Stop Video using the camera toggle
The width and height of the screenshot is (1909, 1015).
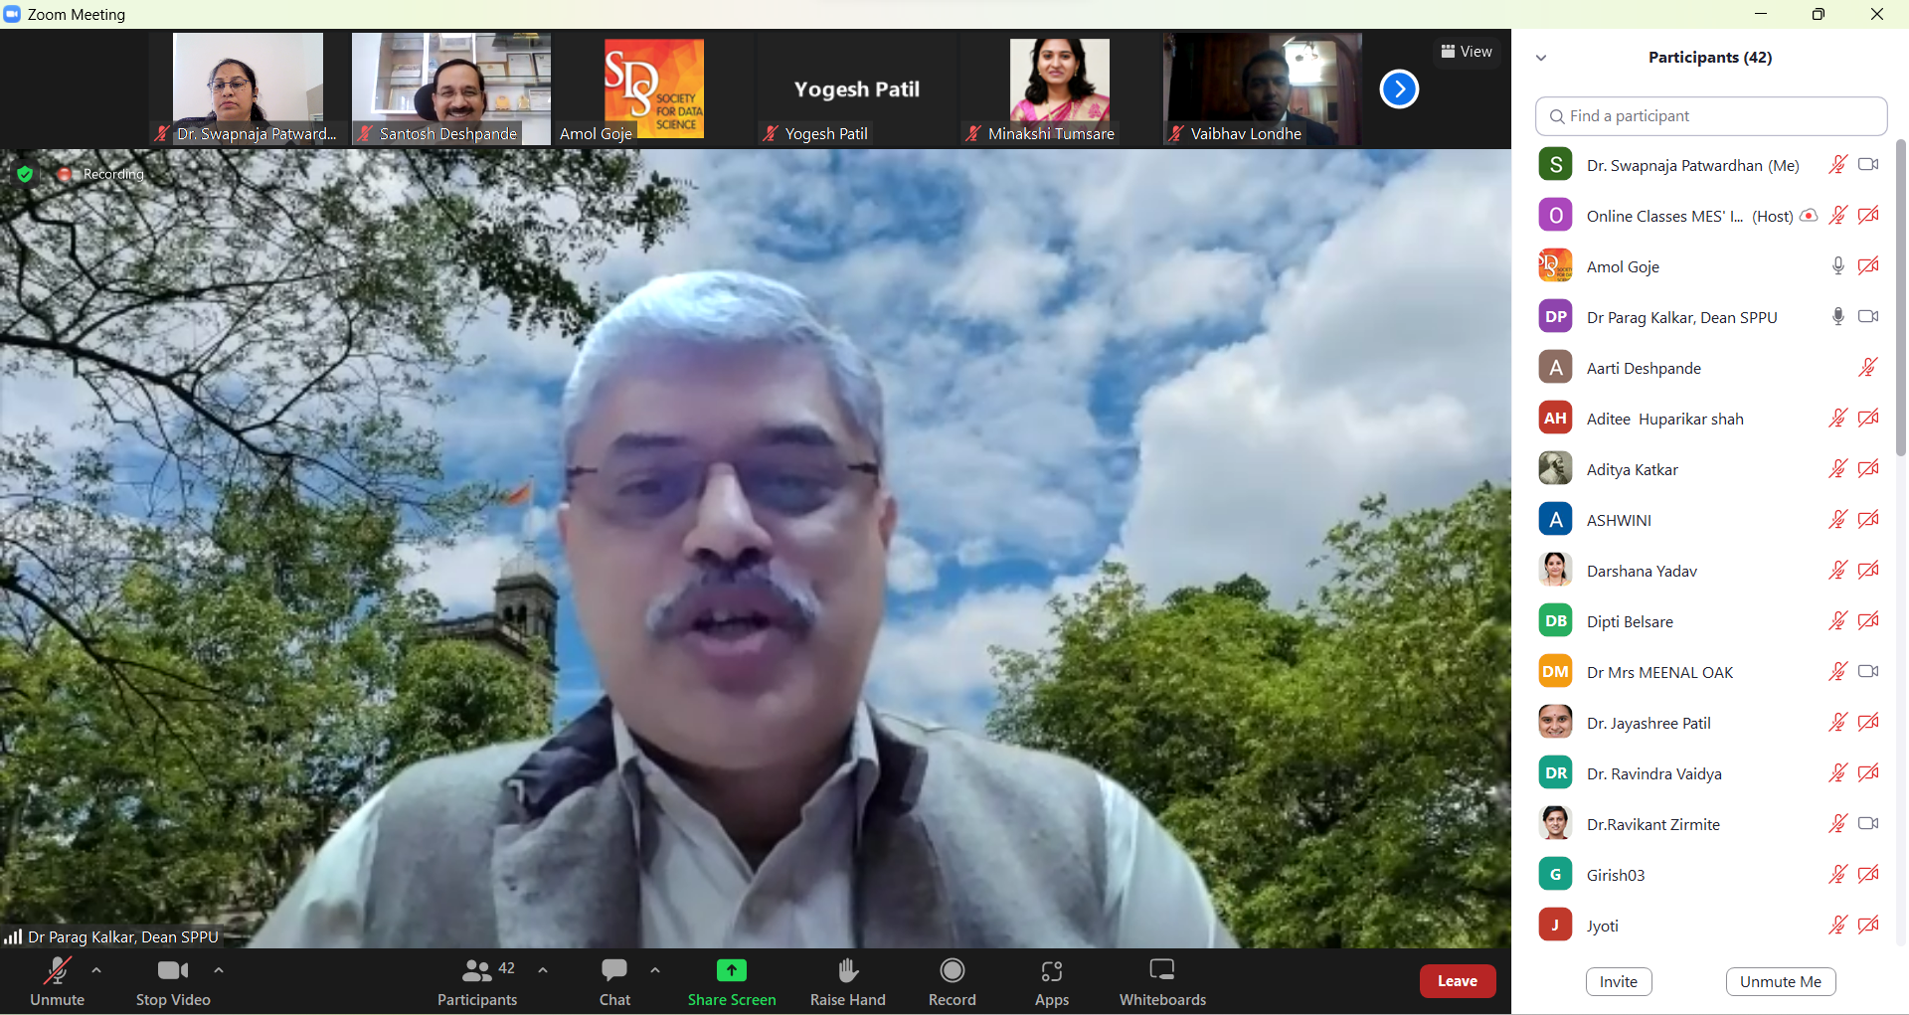[172, 980]
